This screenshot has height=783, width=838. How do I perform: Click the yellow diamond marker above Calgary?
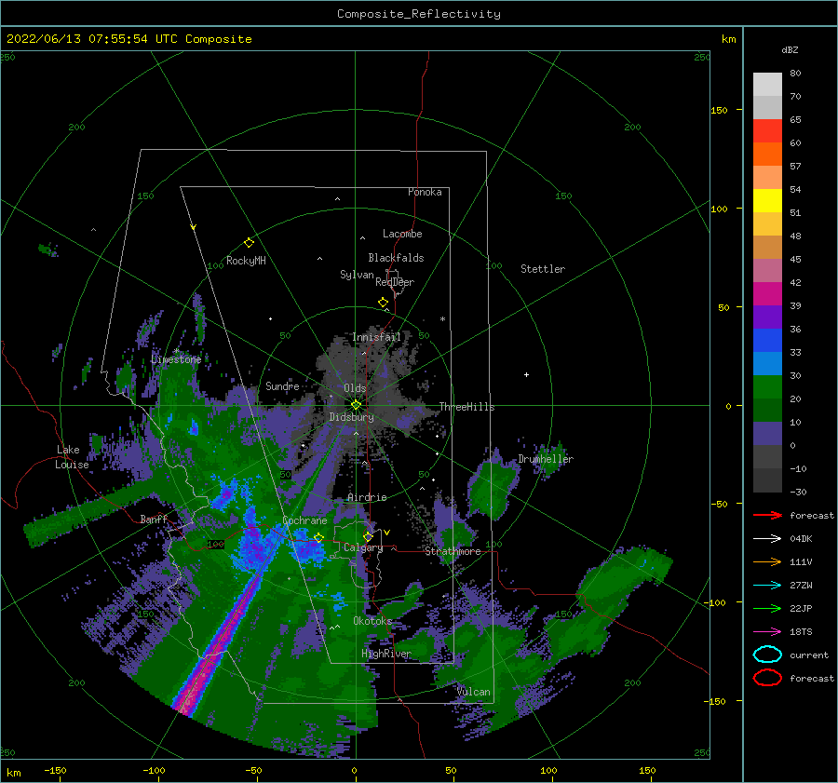(368, 536)
